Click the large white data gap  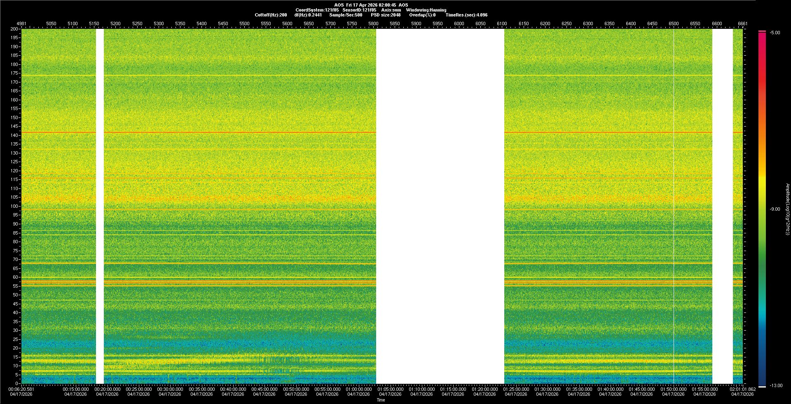440,206
